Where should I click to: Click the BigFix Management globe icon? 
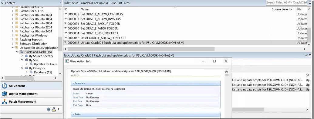click(5, 94)
